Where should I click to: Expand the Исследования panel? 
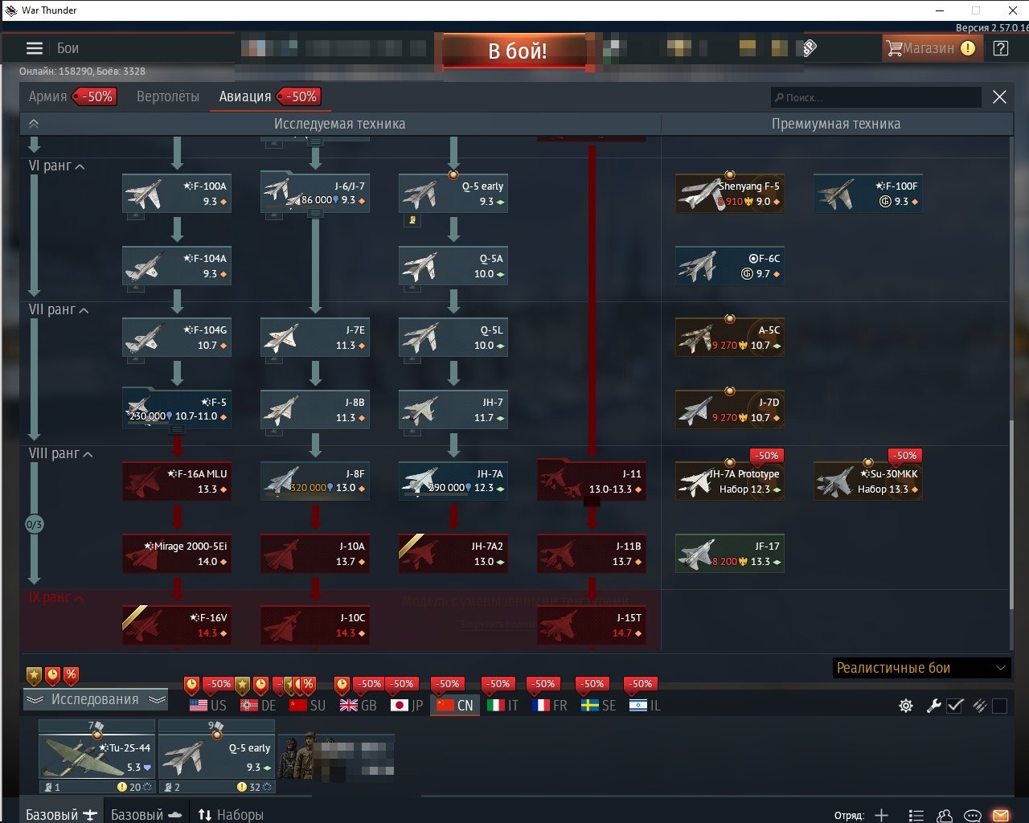pos(95,699)
